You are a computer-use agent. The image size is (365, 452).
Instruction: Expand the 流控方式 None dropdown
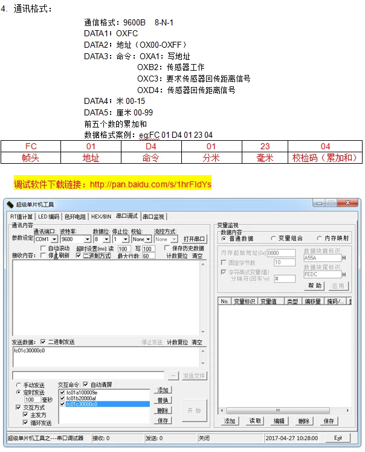pos(174,239)
